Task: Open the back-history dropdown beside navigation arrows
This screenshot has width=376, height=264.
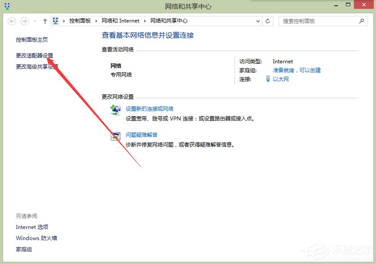Action: coord(35,21)
